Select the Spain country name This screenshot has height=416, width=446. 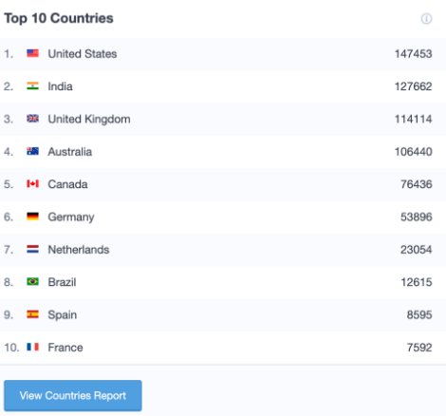(63, 315)
